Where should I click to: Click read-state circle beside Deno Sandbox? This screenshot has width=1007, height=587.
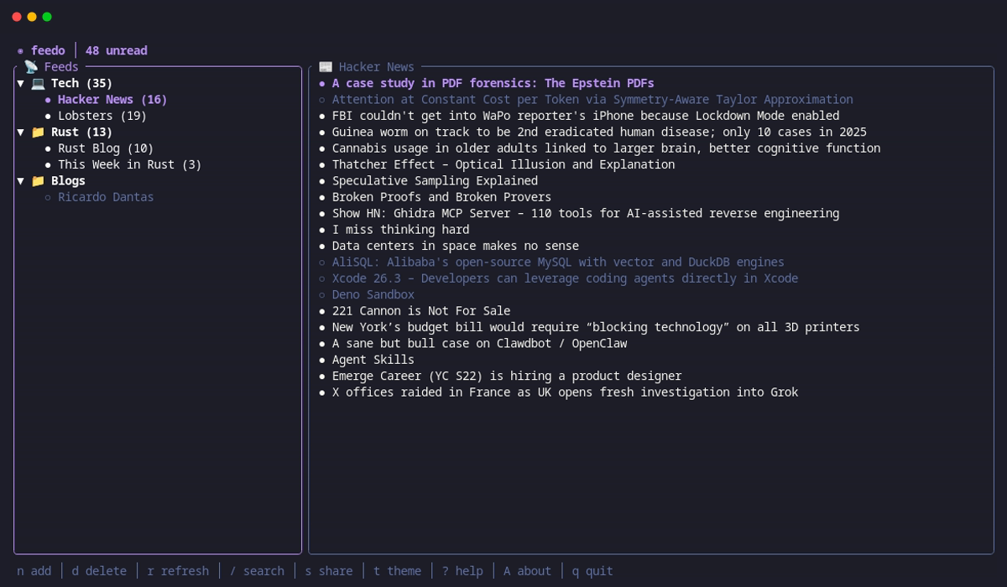322,294
